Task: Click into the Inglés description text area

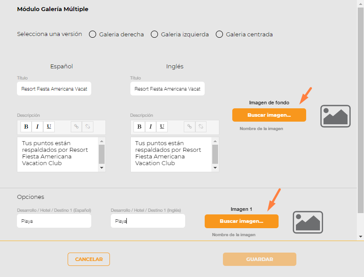Action: point(171,154)
